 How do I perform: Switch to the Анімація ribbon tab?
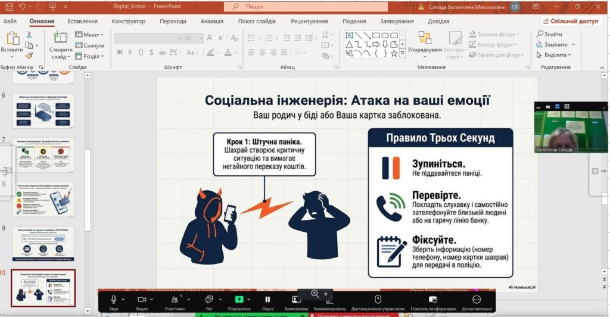point(212,21)
